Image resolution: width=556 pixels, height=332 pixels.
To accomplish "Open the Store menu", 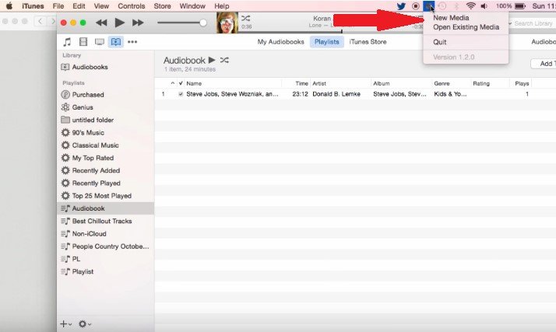I will tap(163, 6).
